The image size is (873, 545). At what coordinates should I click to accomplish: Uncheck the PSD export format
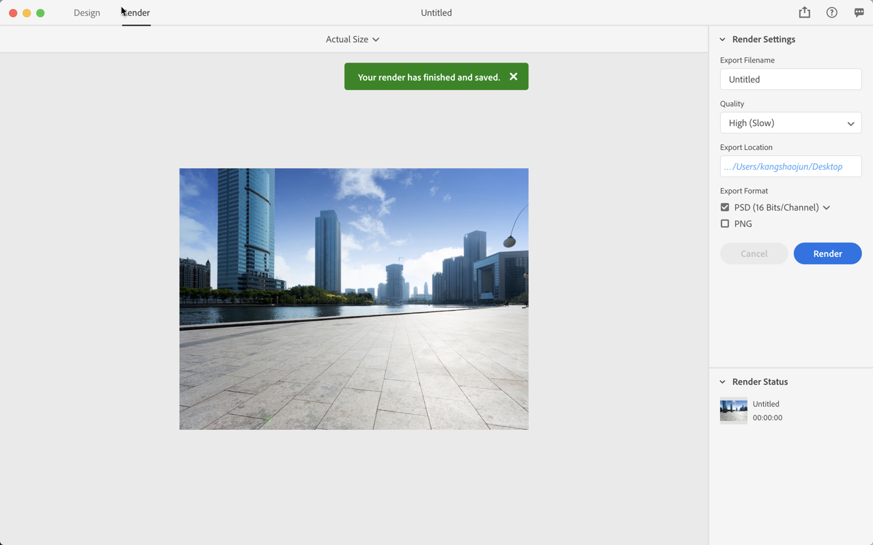click(724, 207)
